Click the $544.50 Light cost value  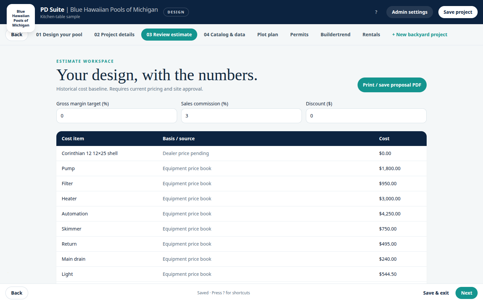[388, 274]
